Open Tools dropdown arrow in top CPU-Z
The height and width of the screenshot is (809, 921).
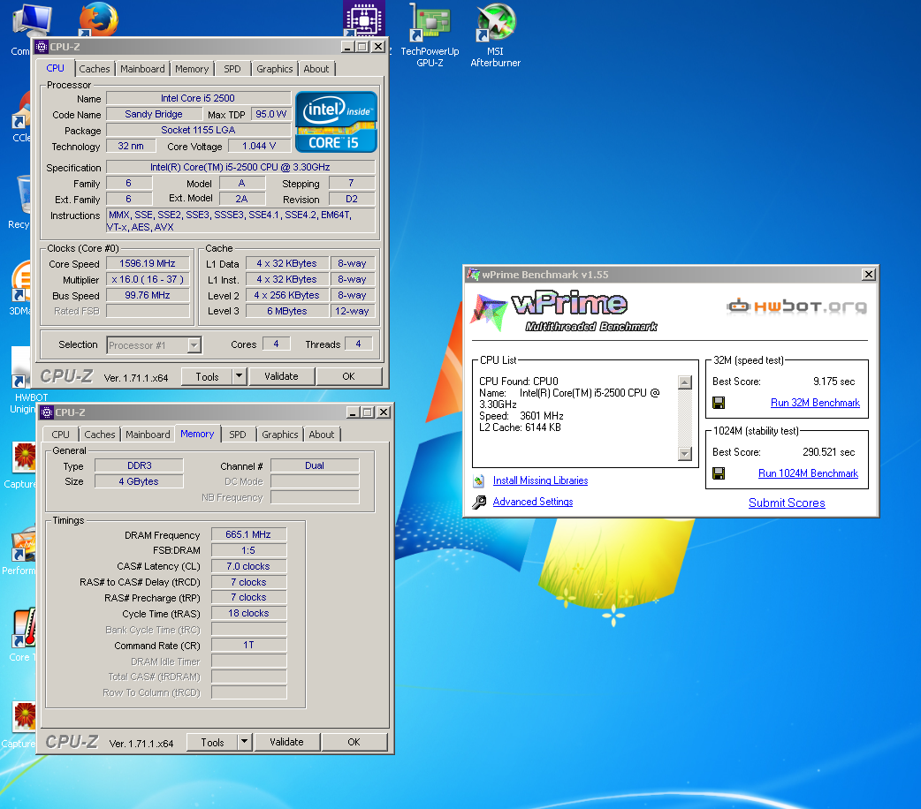tap(239, 376)
